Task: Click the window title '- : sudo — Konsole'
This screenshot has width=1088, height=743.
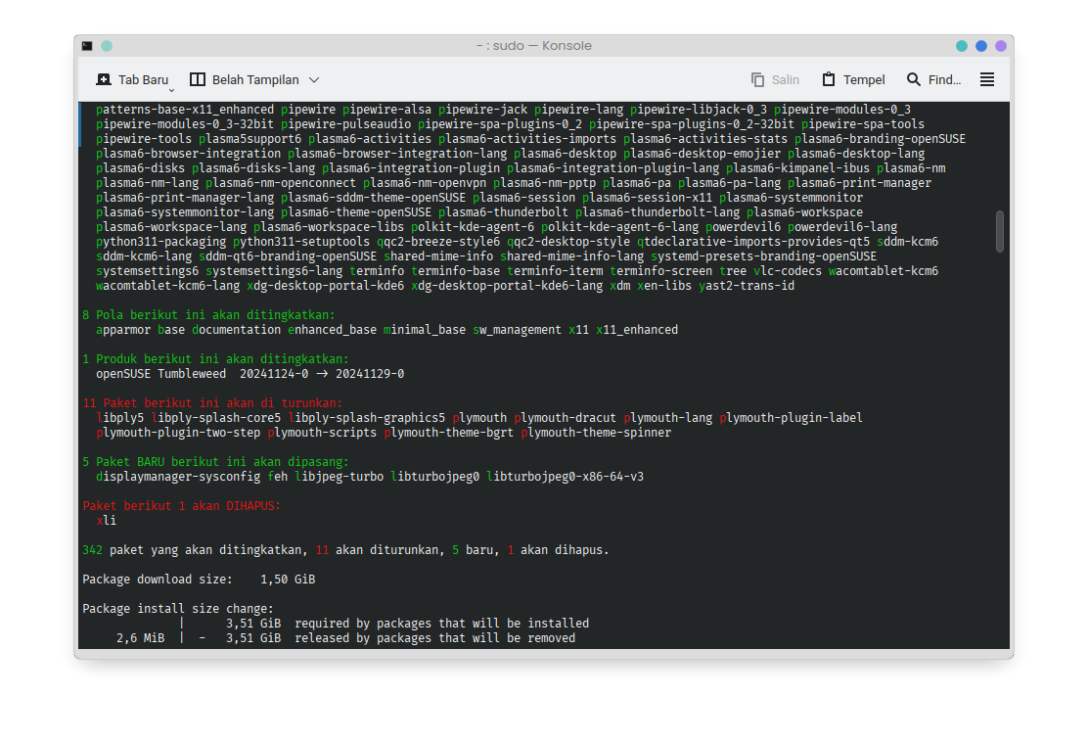Action: pyautogui.click(x=533, y=46)
